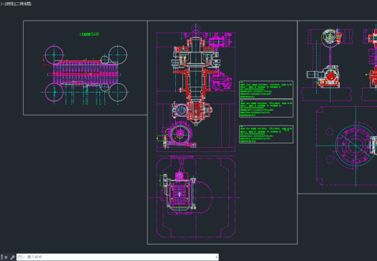Open command line customize wrench menu

point(12,257)
